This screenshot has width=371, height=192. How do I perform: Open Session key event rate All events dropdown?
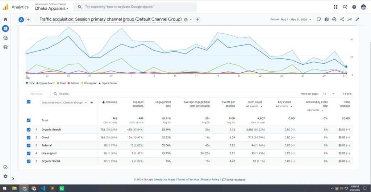point(315,110)
